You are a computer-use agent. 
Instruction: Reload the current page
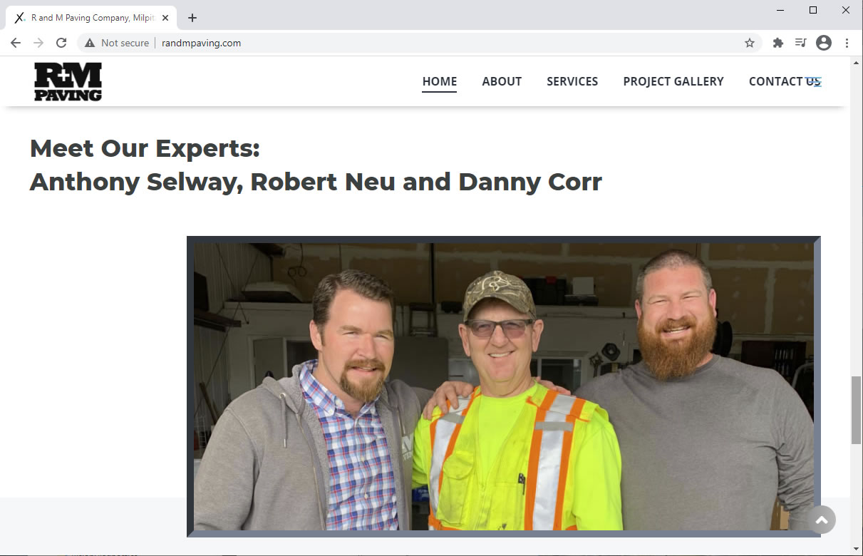pyautogui.click(x=61, y=43)
